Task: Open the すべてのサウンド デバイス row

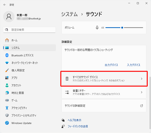Action: click(x=104, y=79)
